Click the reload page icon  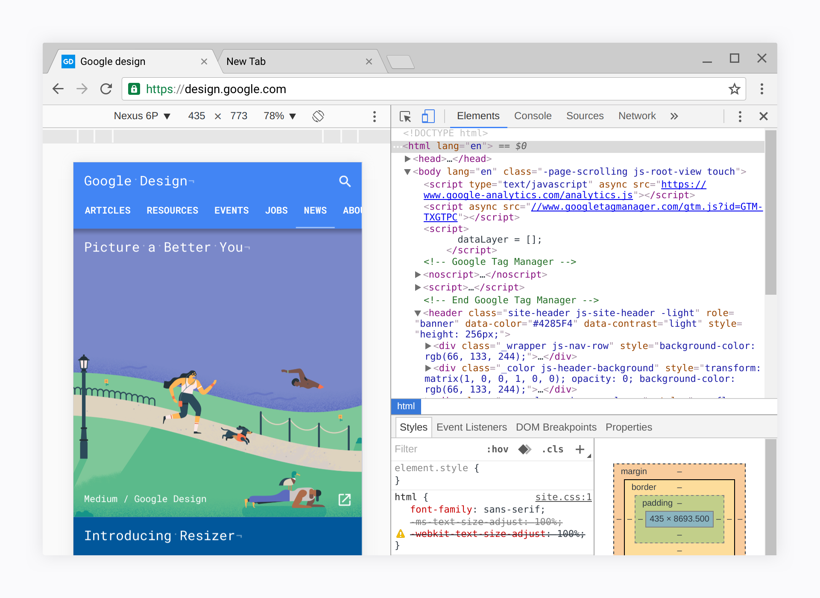106,89
